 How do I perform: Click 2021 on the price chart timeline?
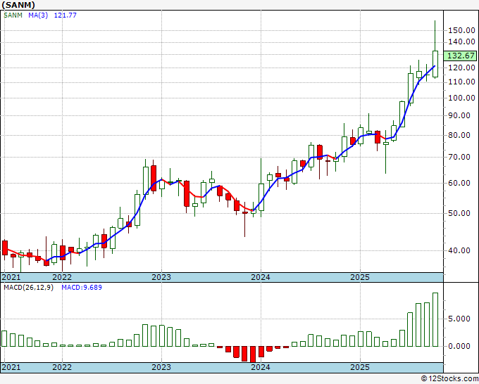11,277
